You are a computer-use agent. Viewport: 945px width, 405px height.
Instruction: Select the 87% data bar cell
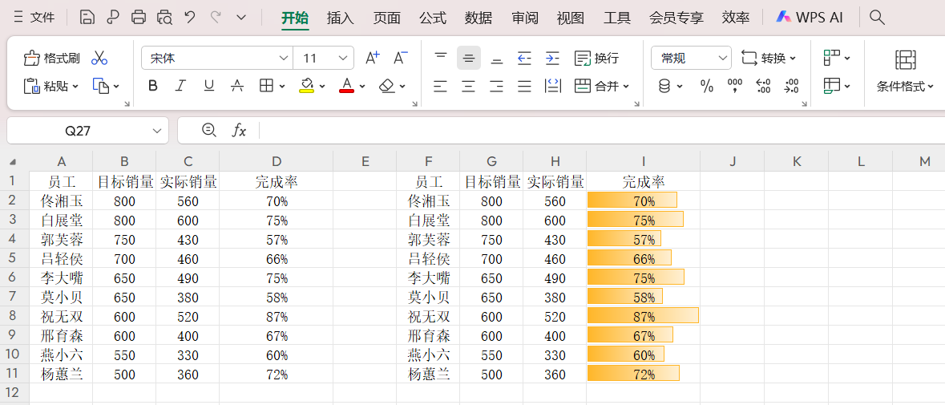click(x=643, y=317)
